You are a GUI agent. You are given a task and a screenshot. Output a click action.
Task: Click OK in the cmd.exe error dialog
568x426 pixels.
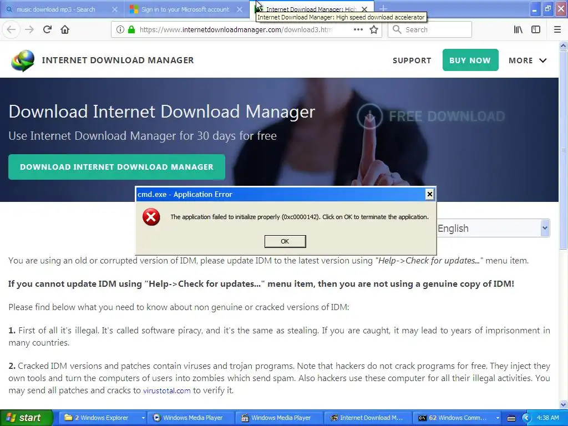click(x=285, y=241)
